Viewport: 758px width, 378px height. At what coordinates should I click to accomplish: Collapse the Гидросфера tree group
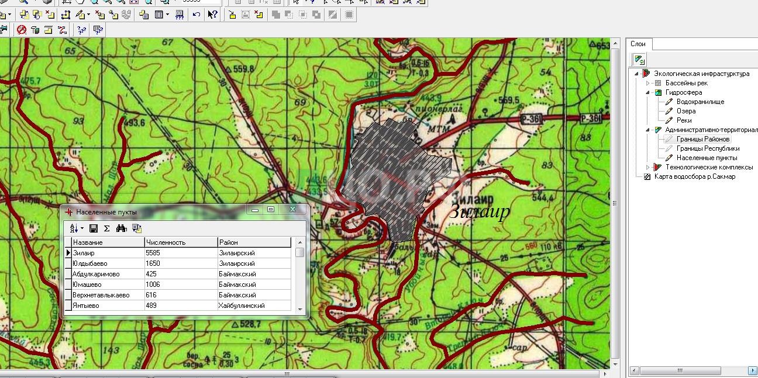647,92
